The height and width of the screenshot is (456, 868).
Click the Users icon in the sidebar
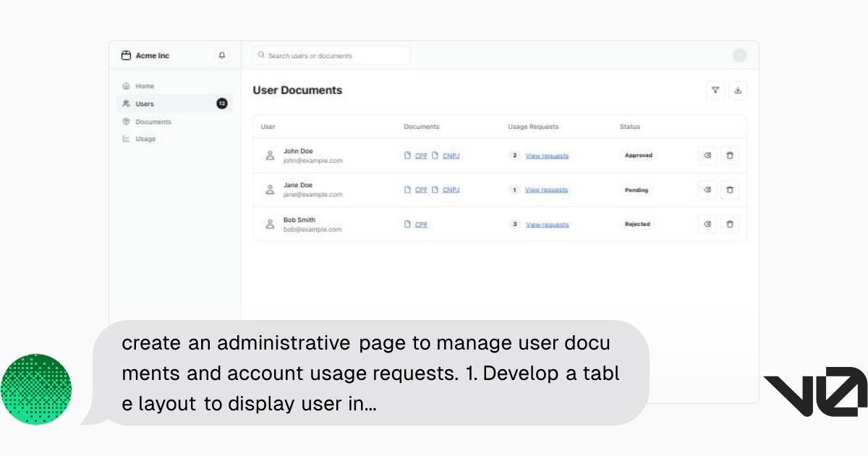point(126,104)
